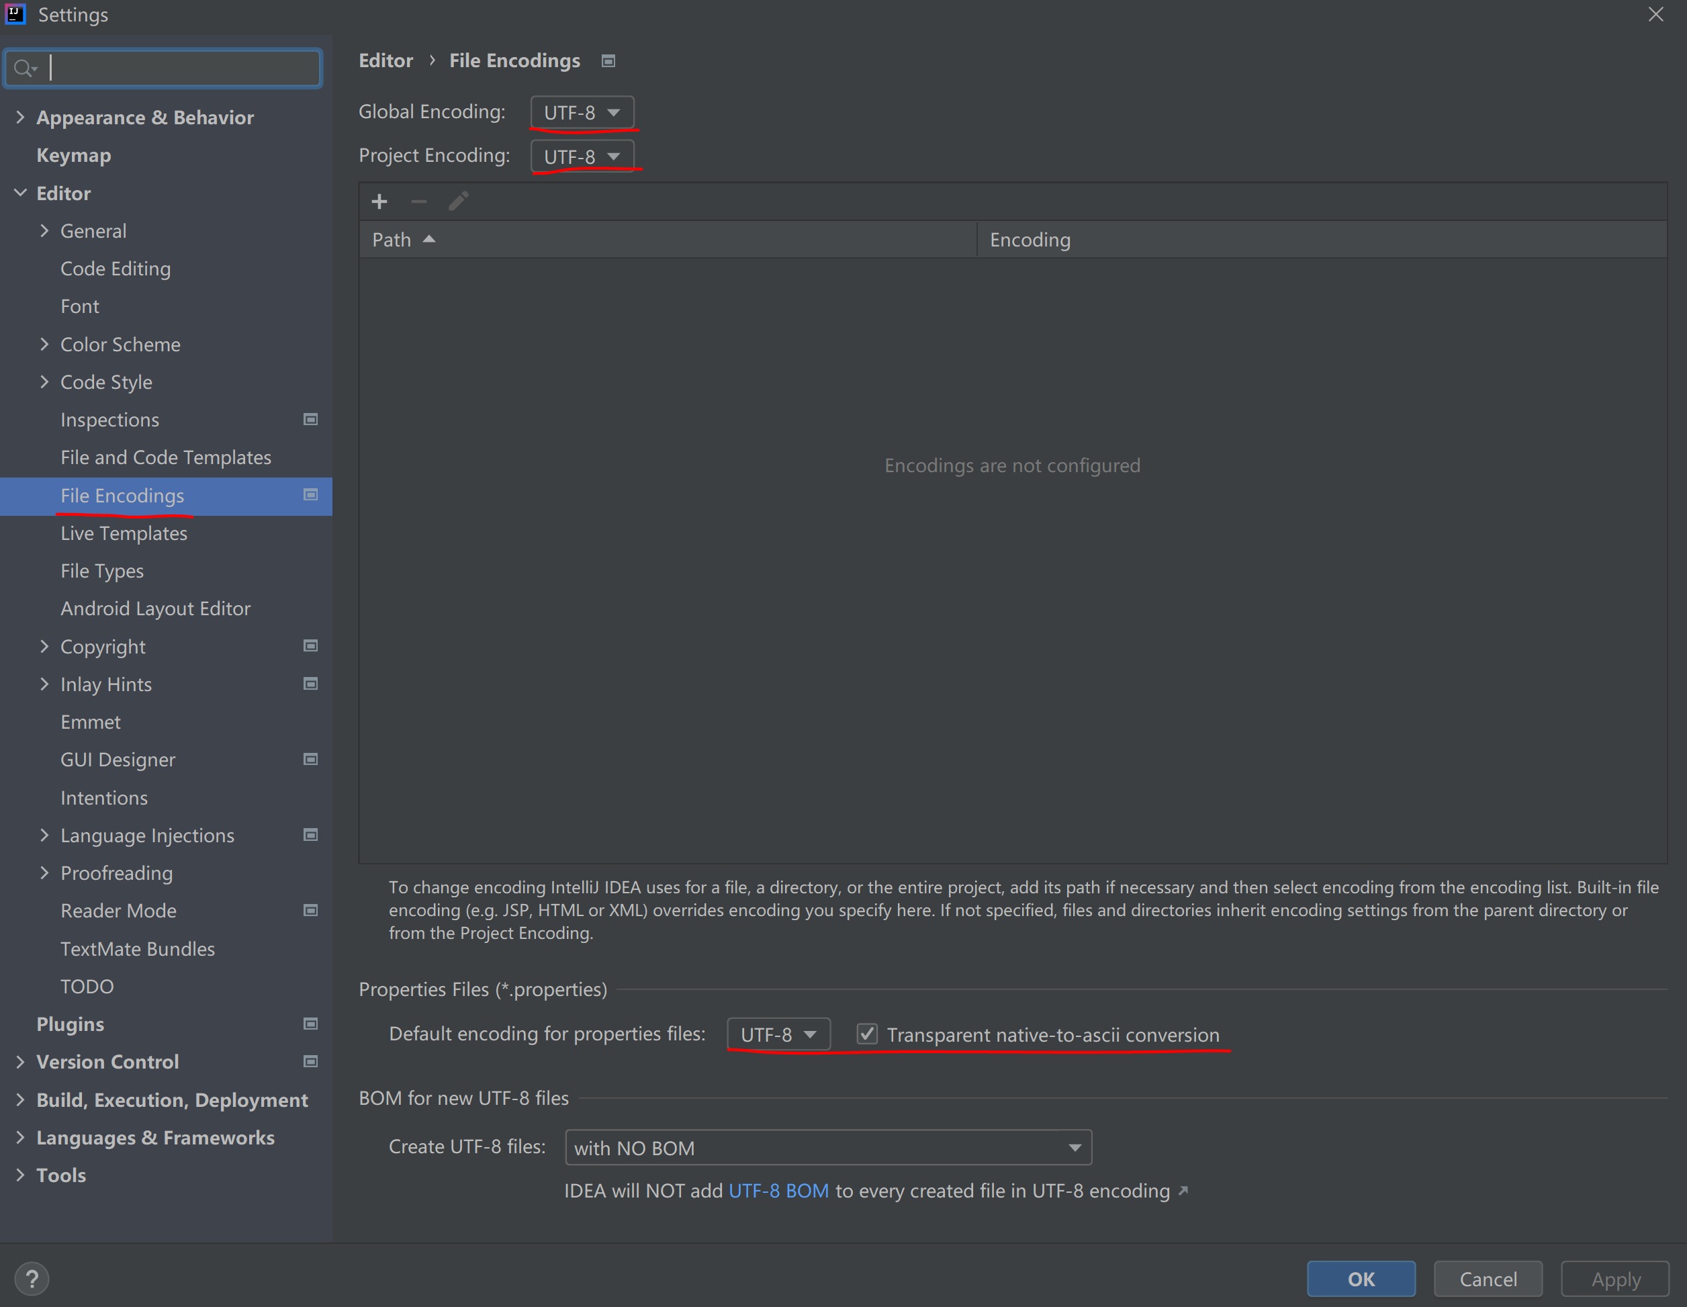Click external link arrow after UTF-8 encoding note
The image size is (1687, 1307).
(x=1183, y=1191)
